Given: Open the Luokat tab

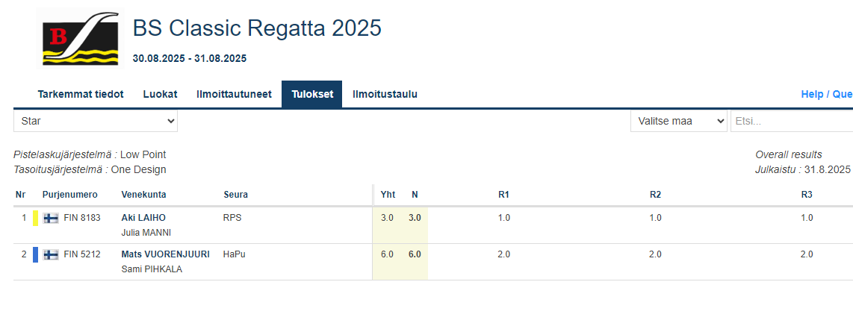Looking at the screenshot, I should point(160,95).
